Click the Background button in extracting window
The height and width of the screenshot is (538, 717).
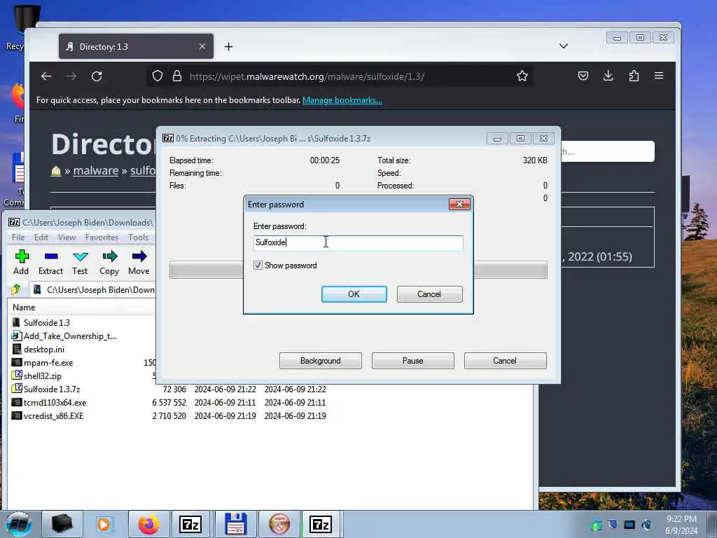(x=321, y=361)
